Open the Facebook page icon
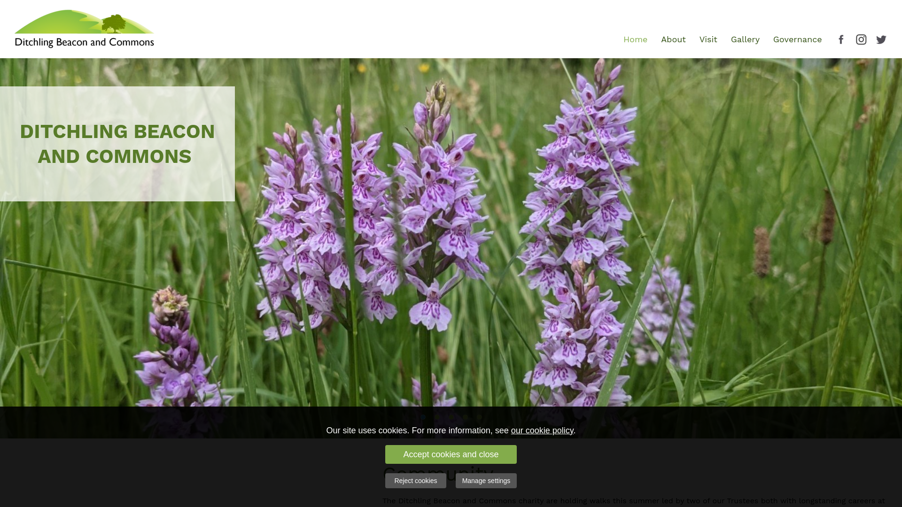Image resolution: width=902 pixels, height=507 pixels. pos(841,39)
